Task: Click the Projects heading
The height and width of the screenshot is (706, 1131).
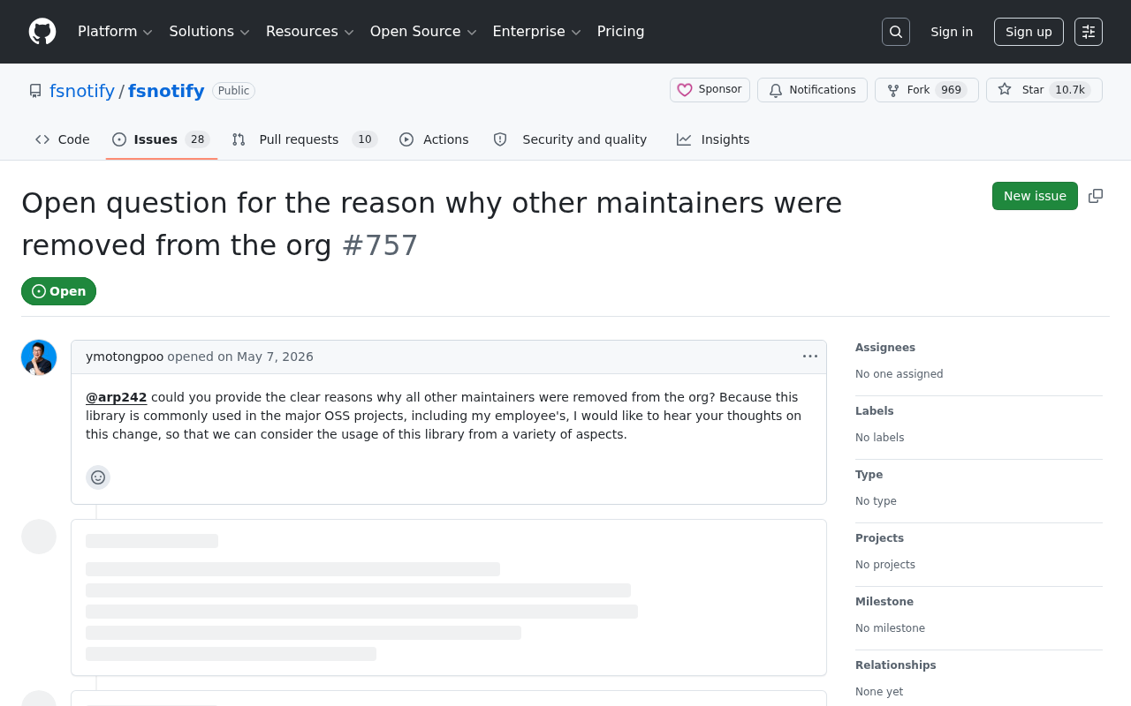Action: pos(880,538)
